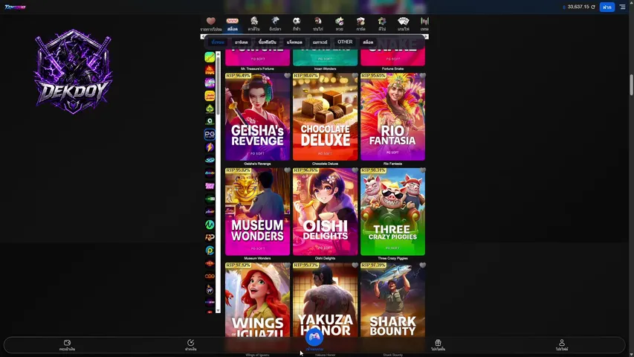
Task: Favorite Museum Wonders with heart
Action: pos(287,170)
